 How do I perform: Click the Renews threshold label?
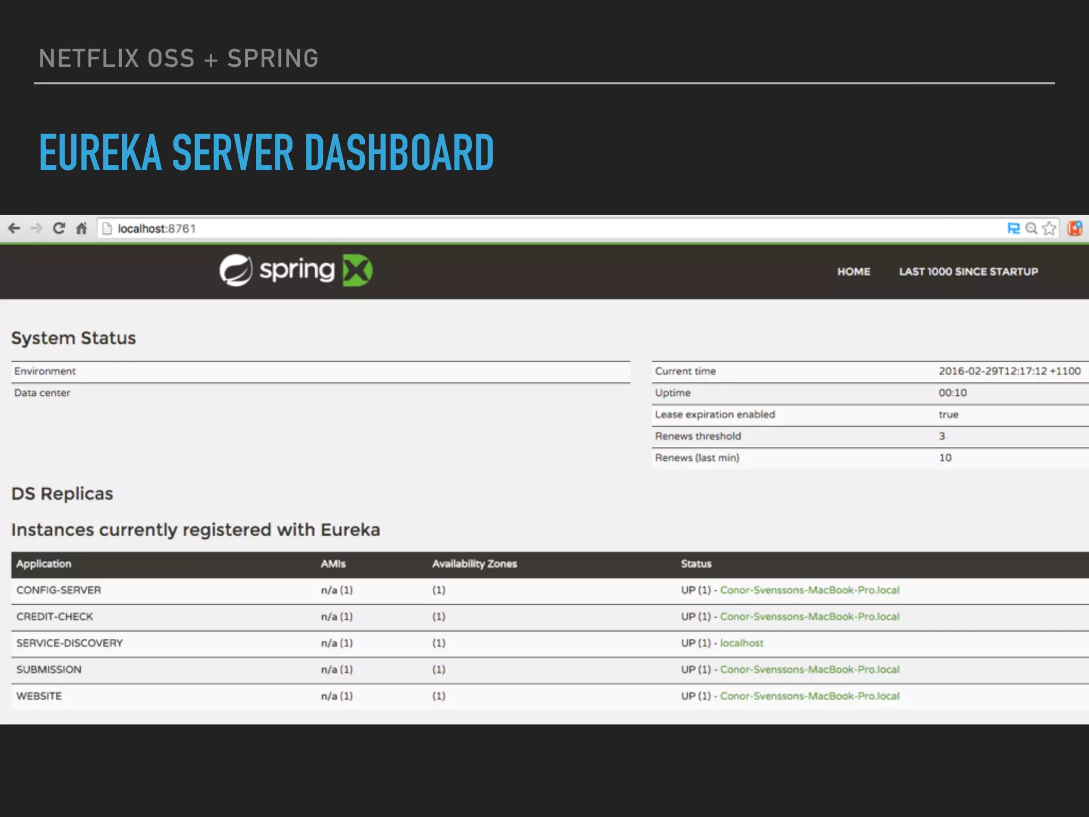coord(698,436)
